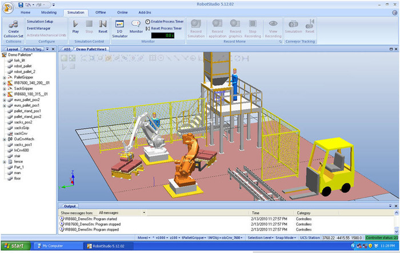This screenshot has height=253, width=400.
Task: Click the Controller status indicator
Action: (382, 238)
